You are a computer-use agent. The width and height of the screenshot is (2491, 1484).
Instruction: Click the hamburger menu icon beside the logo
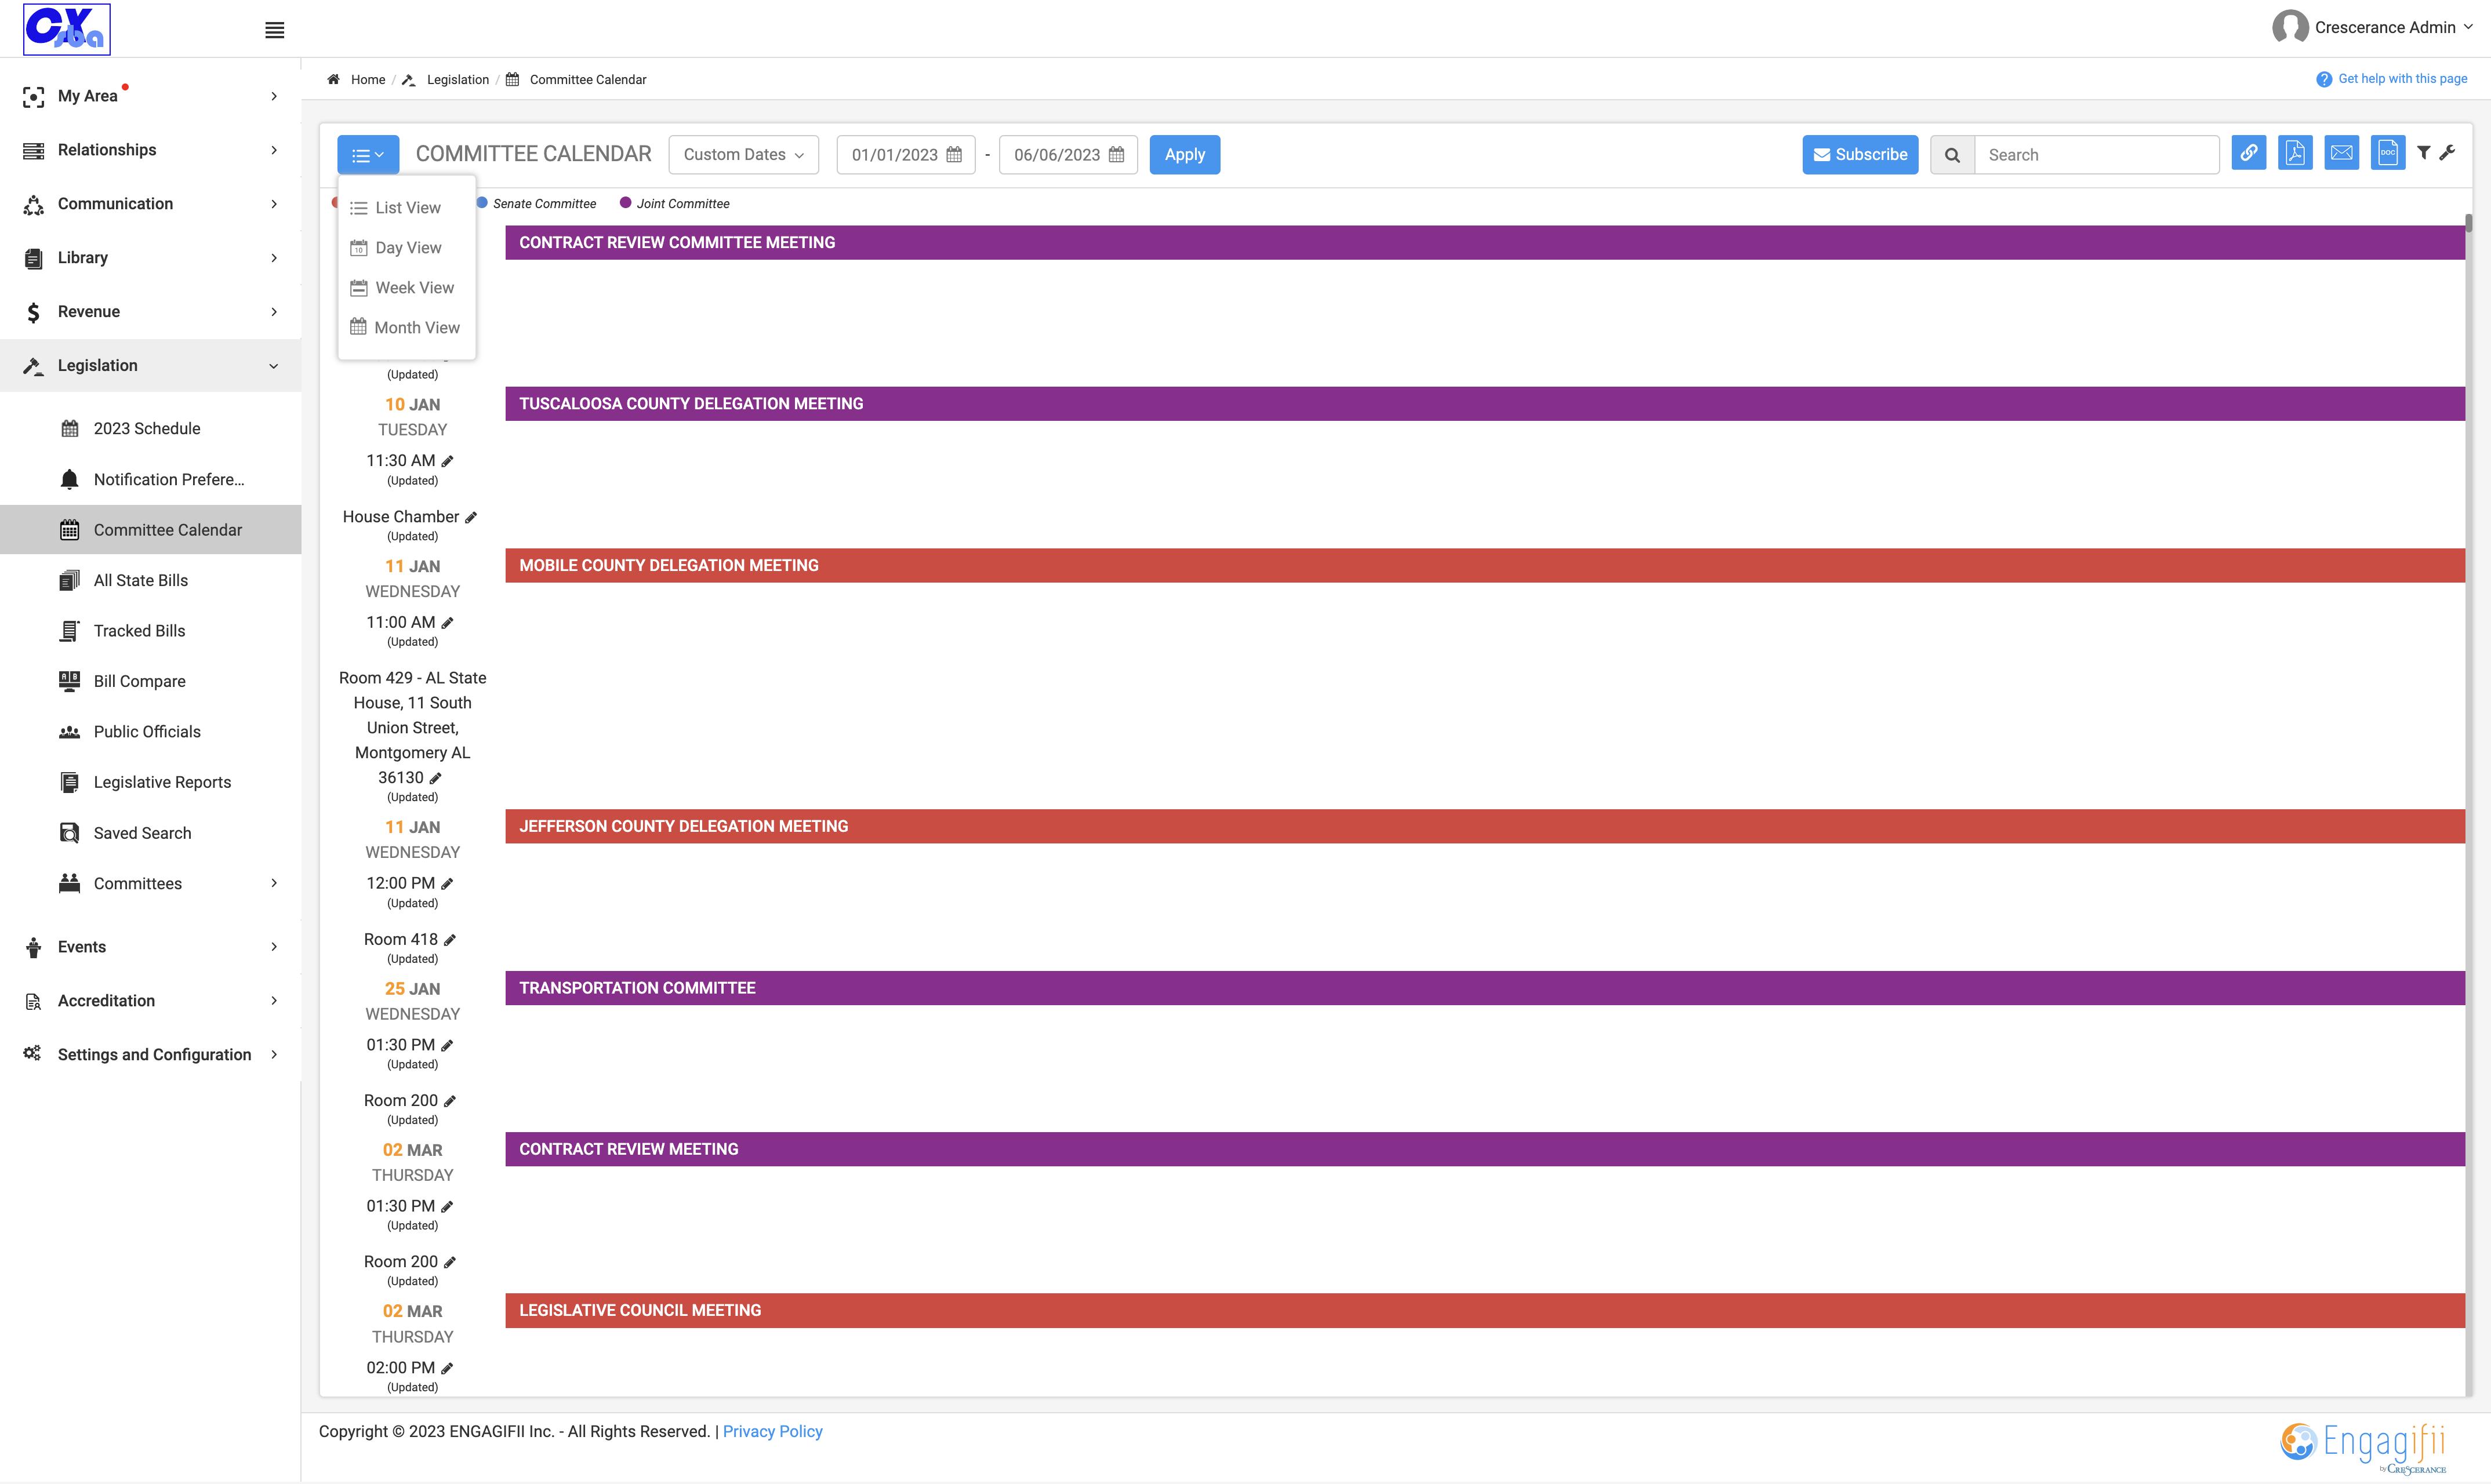coord(274,30)
